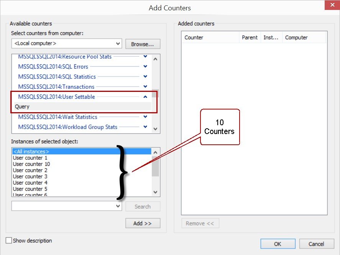This screenshot has height=255, width=340.
Task: Click the Parent column header
Action: click(250, 38)
